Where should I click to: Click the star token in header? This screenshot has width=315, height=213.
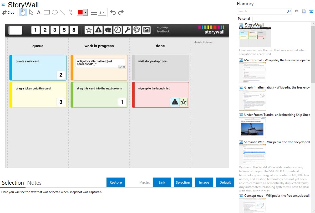pos(89,30)
